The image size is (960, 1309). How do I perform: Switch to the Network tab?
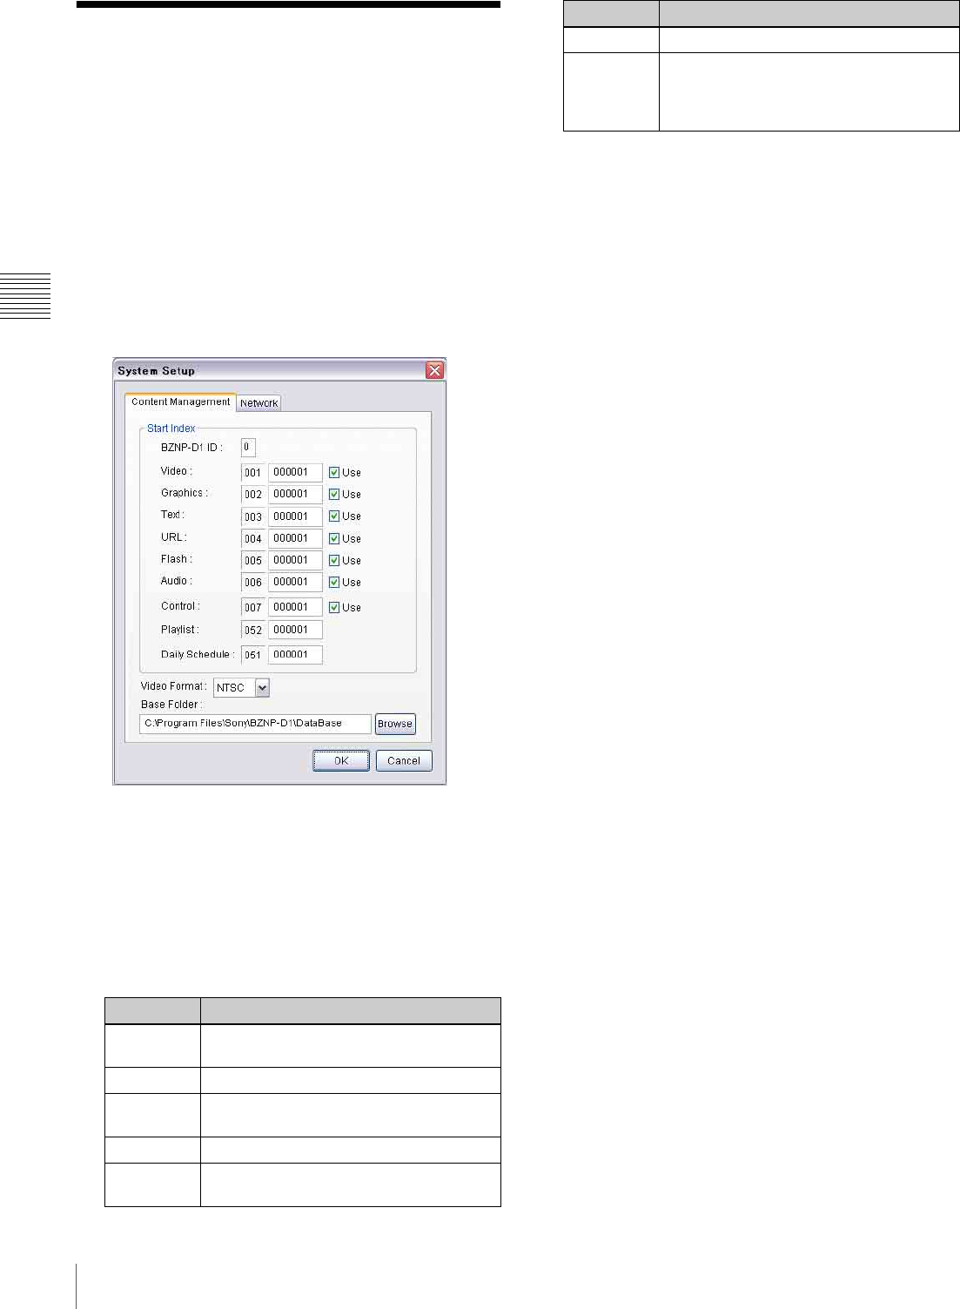coord(258,402)
